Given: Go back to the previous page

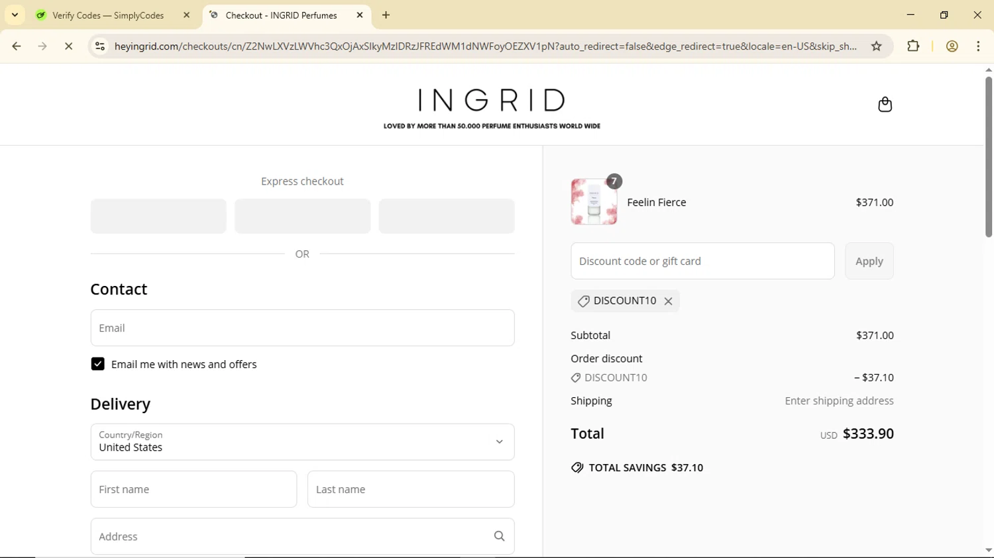Looking at the screenshot, I should tap(17, 46).
